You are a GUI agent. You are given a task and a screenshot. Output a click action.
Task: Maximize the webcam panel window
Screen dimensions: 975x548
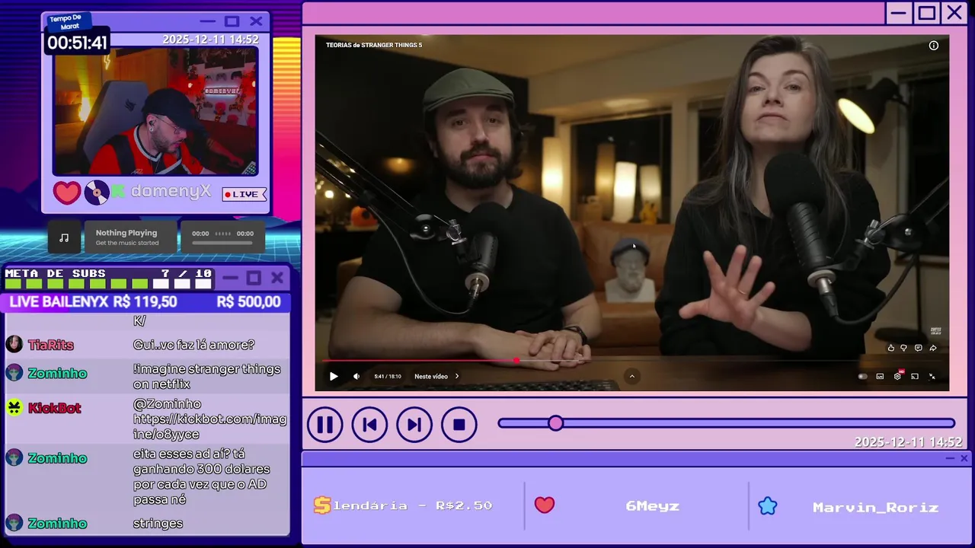click(x=232, y=21)
